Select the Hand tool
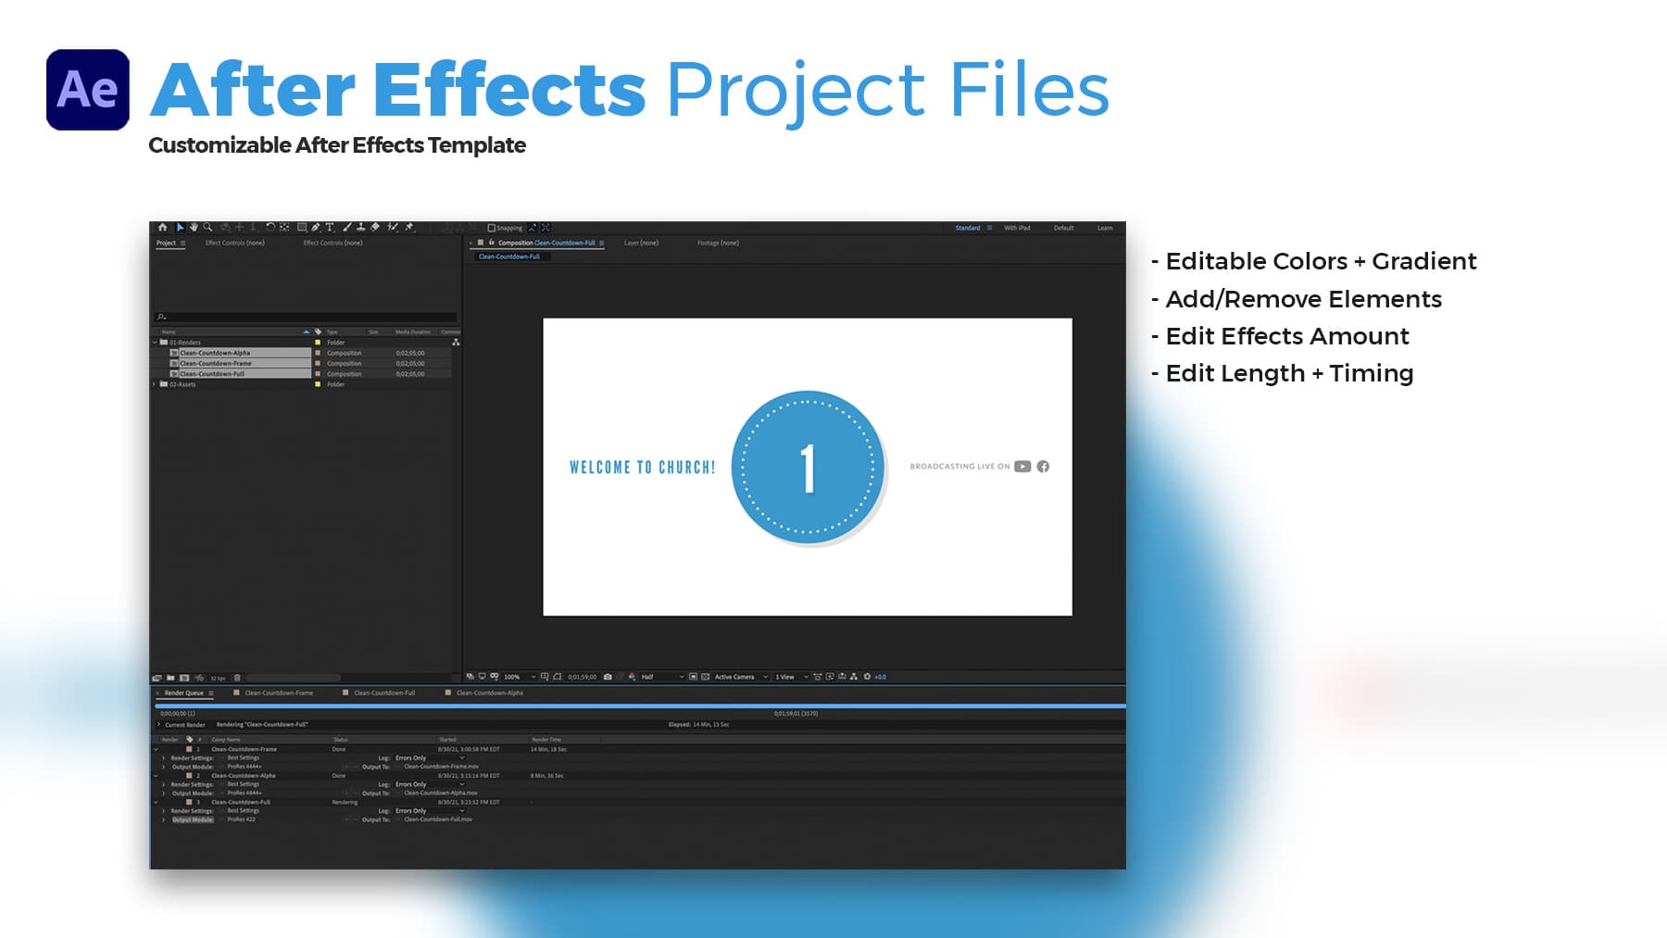The image size is (1667, 938). (x=194, y=227)
